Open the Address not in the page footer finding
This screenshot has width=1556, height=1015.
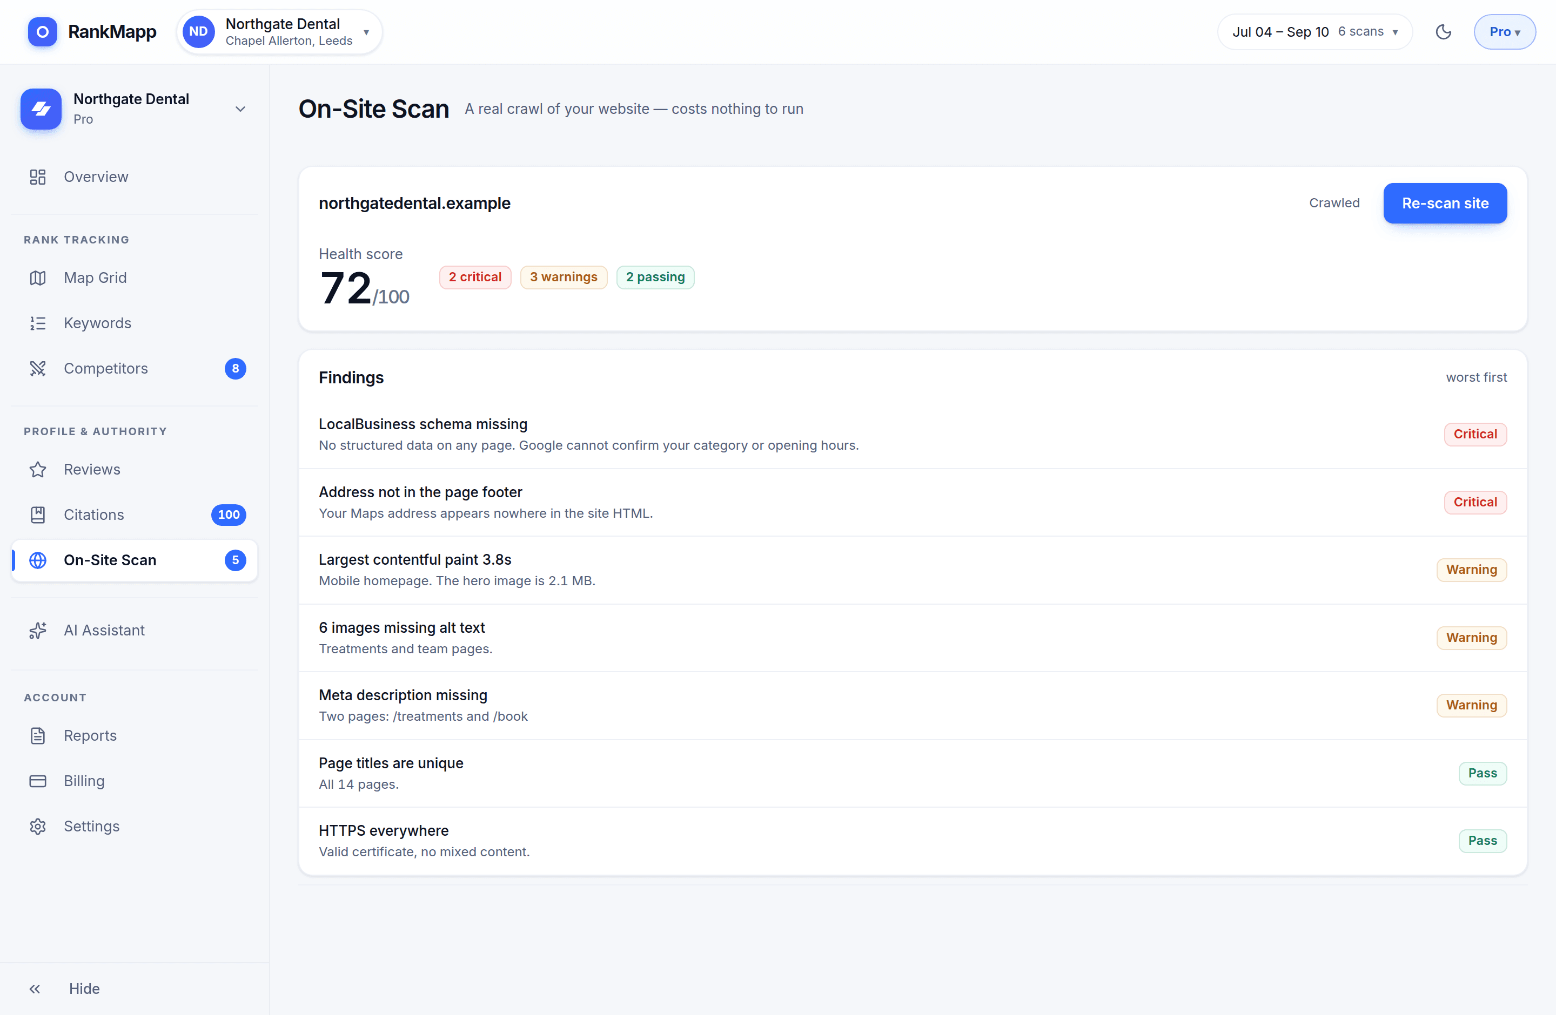(x=913, y=502)
